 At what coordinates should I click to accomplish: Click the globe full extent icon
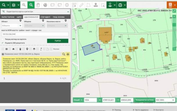coord(45,5)
